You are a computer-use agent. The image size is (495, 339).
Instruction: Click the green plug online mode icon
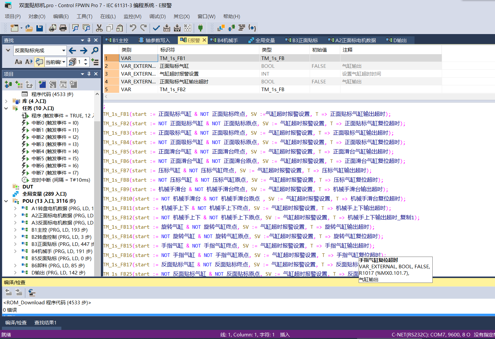click(x=200, y=28)
